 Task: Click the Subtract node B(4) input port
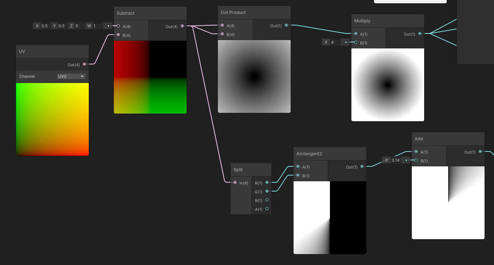118,35
